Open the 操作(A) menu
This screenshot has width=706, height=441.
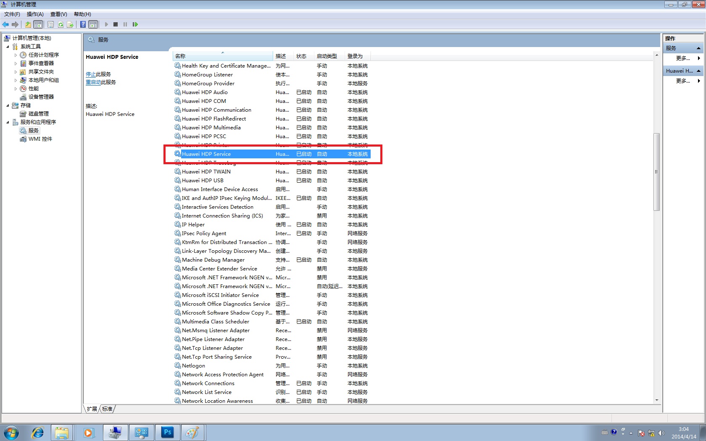(35, 14)
